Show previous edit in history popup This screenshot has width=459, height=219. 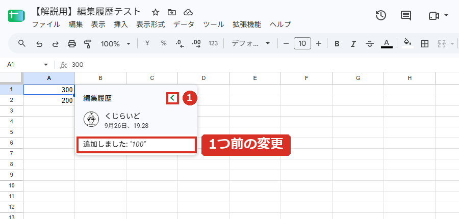click(173, 98)
